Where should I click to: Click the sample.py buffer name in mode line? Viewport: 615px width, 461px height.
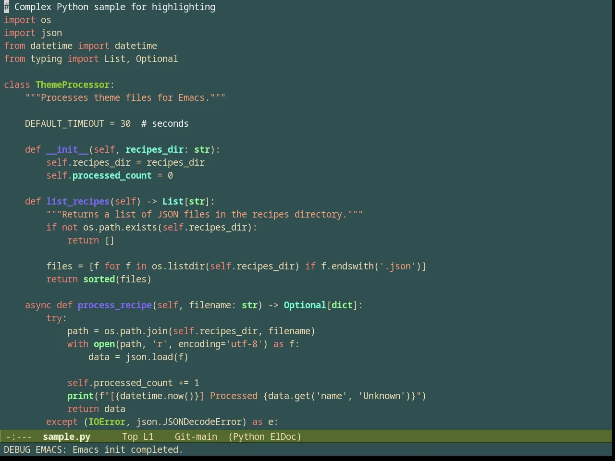coord(66,437)
